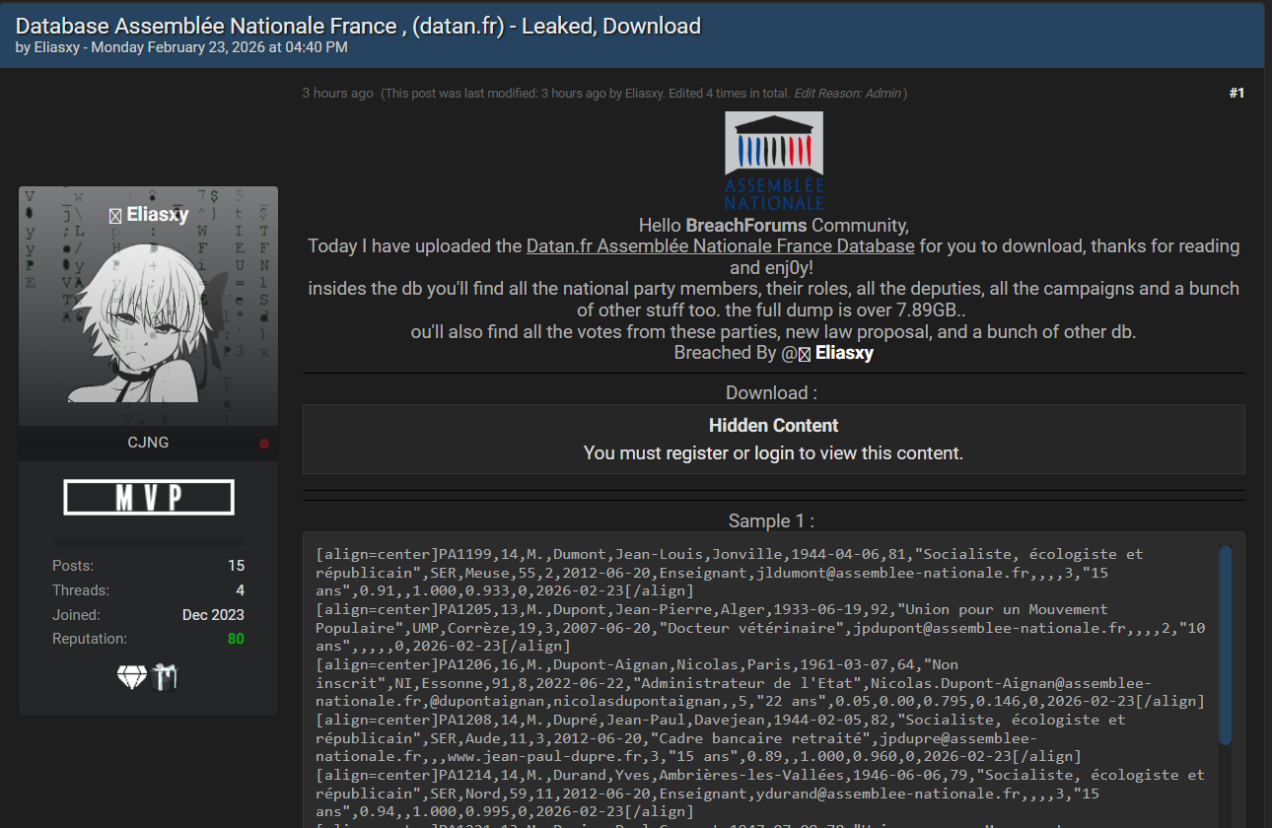Screen dimensions: 1272x828
Task: Click the reputation score 80
Action: [x=236, y=639]
